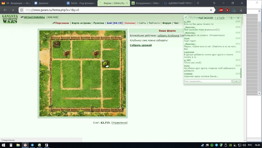Click the gun icon next to Персонаж
The height and width of the screenshot is (148, 262).
[54, 23]
